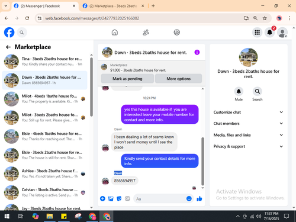This screenshot has height=222, width=296.
Task: Open the Chrome tab search dropdown
Action: [6, 6]
